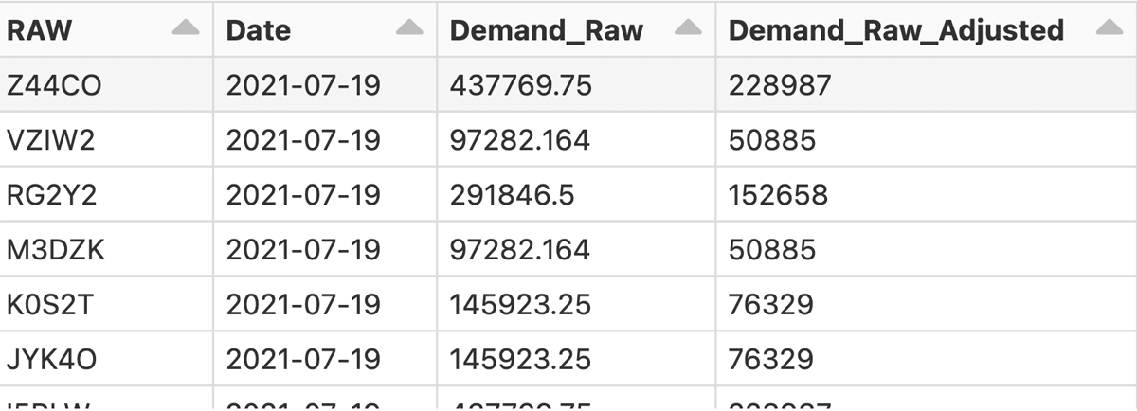Click the 291846.5 demand value

coord(511,195)
